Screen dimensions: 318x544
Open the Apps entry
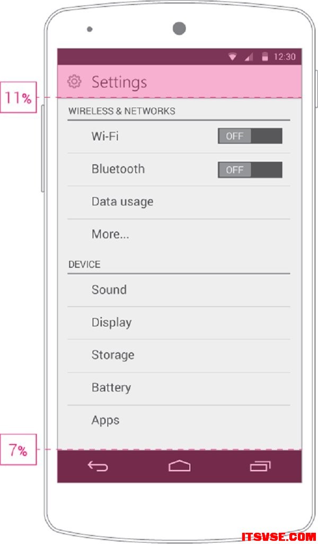tap(179, 421)
